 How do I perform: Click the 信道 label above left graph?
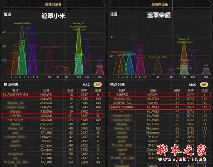(7, 14)
